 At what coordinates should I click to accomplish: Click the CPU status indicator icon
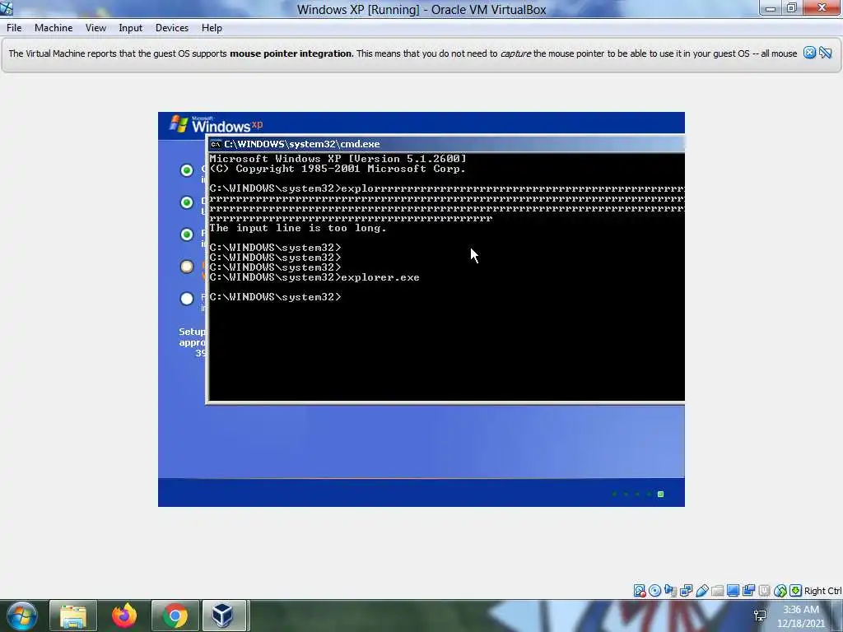[x=764, y=591]
